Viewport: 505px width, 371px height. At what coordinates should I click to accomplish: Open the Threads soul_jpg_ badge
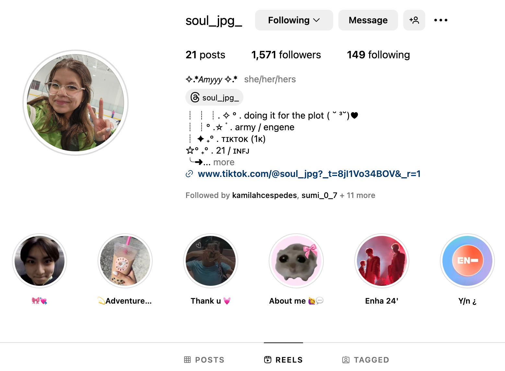tap(214, 98)
